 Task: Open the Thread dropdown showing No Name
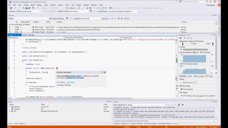click(77, 11)
